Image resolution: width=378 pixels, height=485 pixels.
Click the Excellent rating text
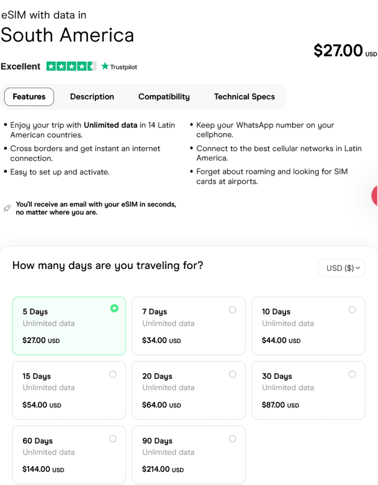(20, 66)
